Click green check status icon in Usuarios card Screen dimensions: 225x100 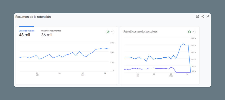click(x=108, y=32)
